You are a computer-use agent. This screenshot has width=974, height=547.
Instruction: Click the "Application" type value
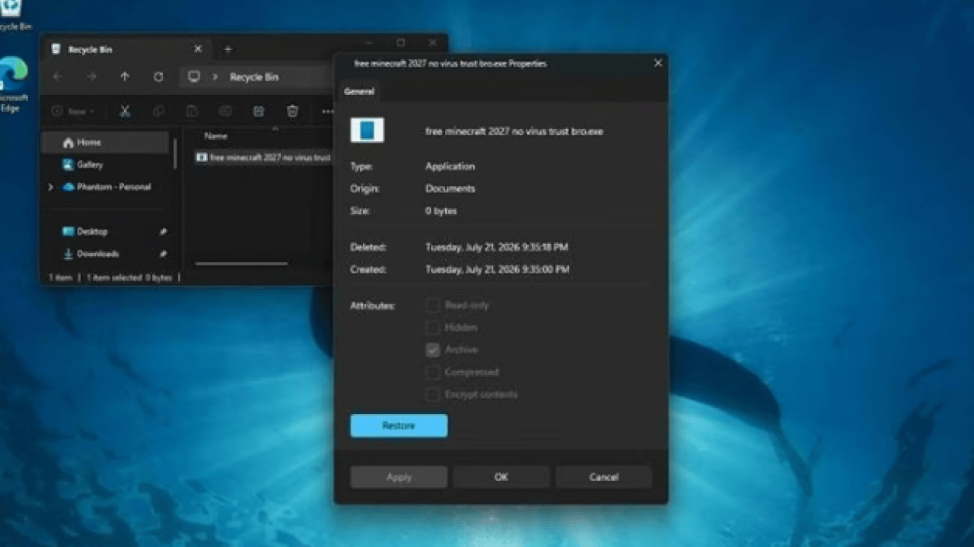[x=450, y=166]
